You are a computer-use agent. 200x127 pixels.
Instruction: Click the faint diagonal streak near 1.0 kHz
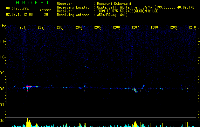pos(86,59)
